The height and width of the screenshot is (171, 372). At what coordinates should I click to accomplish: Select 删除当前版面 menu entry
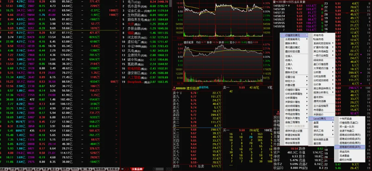tap(294, 139)
